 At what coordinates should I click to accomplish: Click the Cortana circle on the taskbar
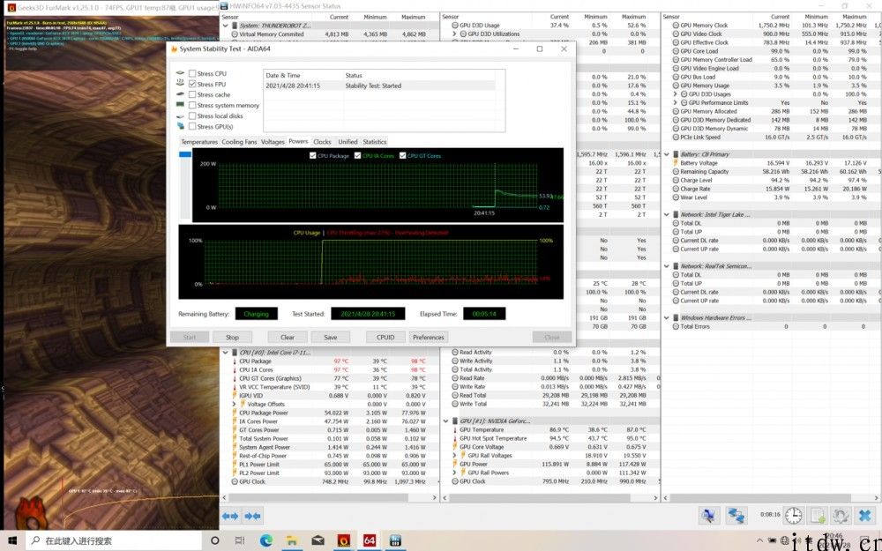point(215,540)
